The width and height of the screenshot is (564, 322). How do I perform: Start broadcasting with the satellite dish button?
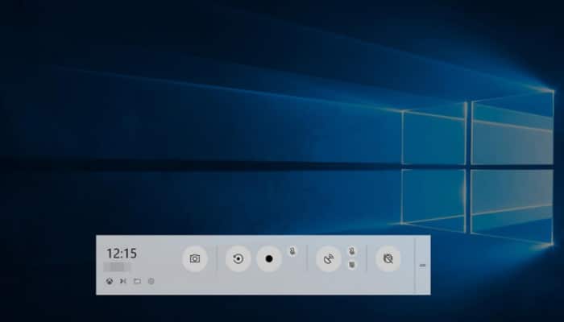[x=329, y=258]
